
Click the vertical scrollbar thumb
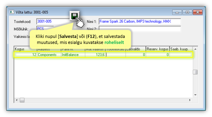tap(195, 72)
